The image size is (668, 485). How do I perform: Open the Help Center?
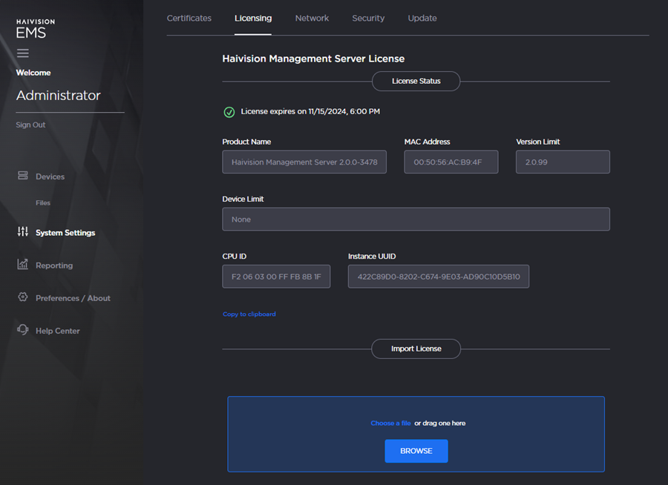pos(58,330)
